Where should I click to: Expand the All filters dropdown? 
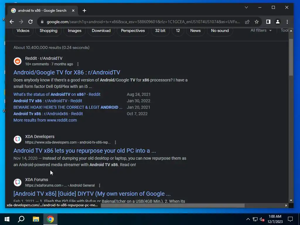[x=261, y=30]
